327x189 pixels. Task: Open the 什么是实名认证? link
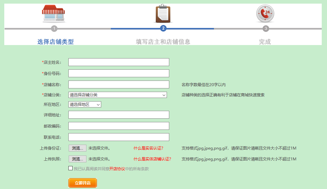149,148
